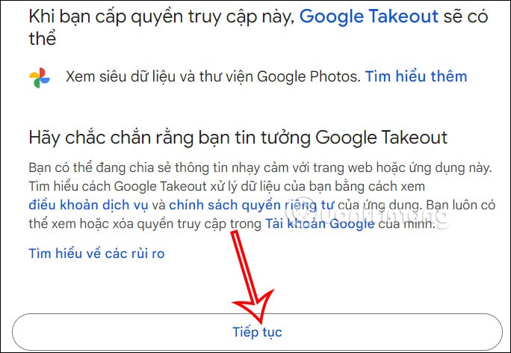
Task: Click the 'Tìm hiểu cách Google Takeout xử lý' line
Action: pyautogui.click(x=226, y=187)
